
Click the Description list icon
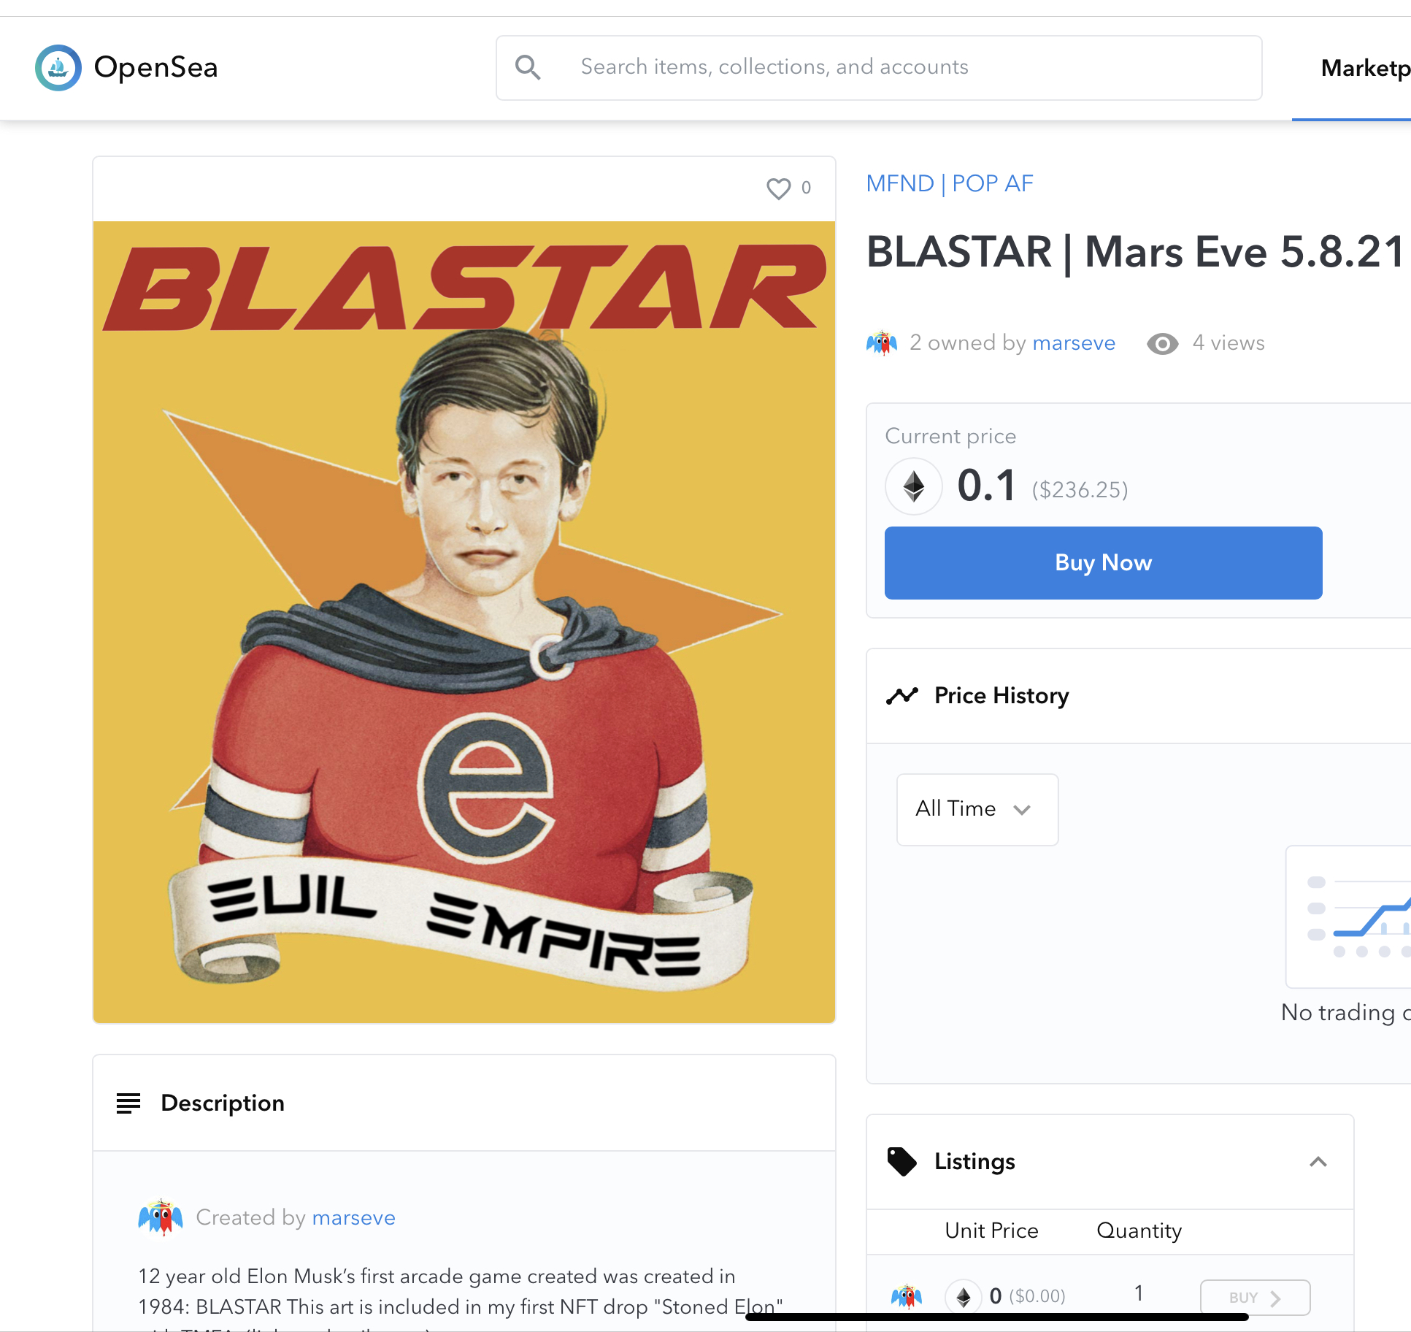tap(128, 1103)
